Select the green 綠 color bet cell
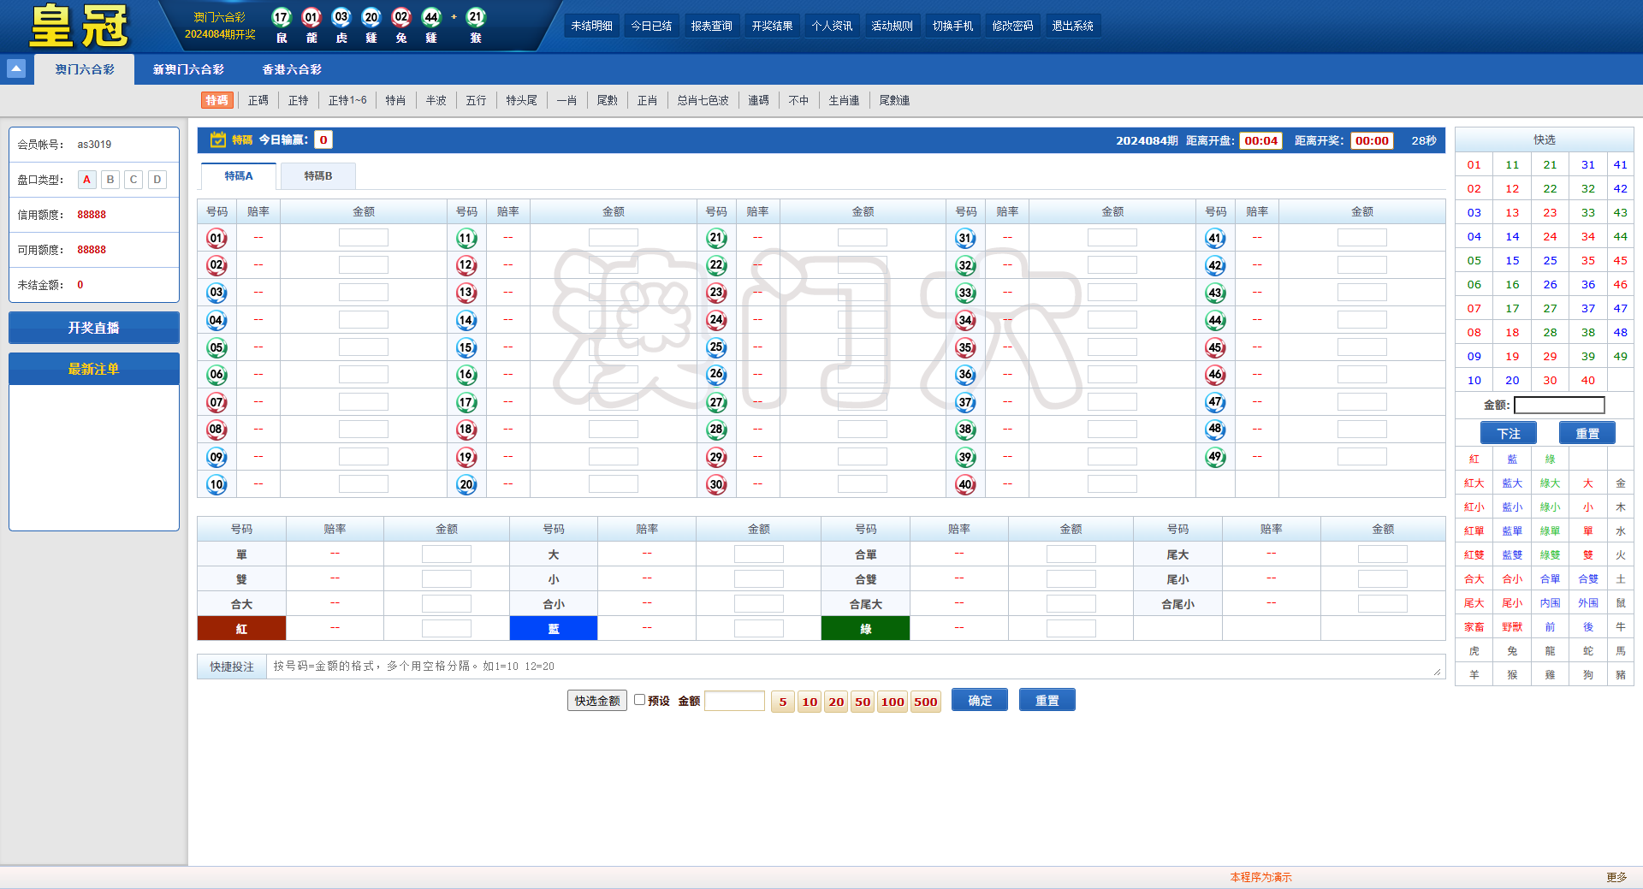Viewport: 1643px width, 889px height. [864, 628]
